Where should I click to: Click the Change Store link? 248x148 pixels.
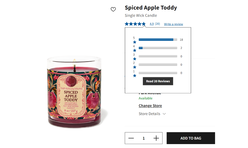tap(150, 106)
